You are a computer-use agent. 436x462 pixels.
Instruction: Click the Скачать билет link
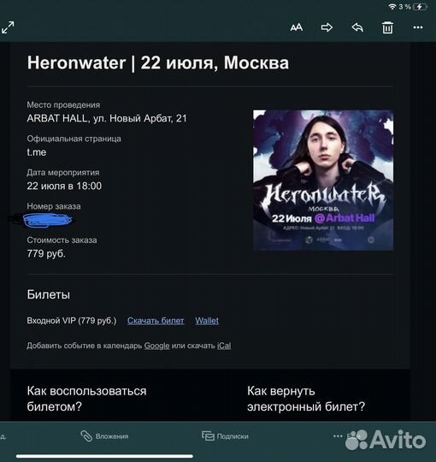tap(156, 321)
